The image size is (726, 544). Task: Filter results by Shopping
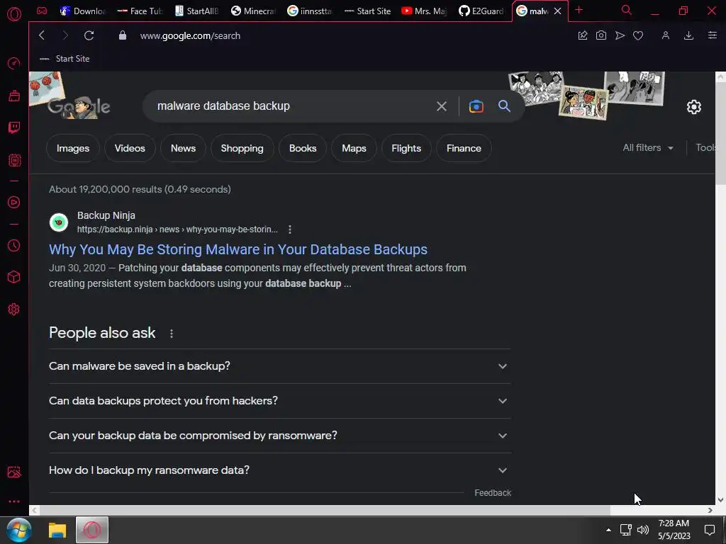click(x=242, y=148)
